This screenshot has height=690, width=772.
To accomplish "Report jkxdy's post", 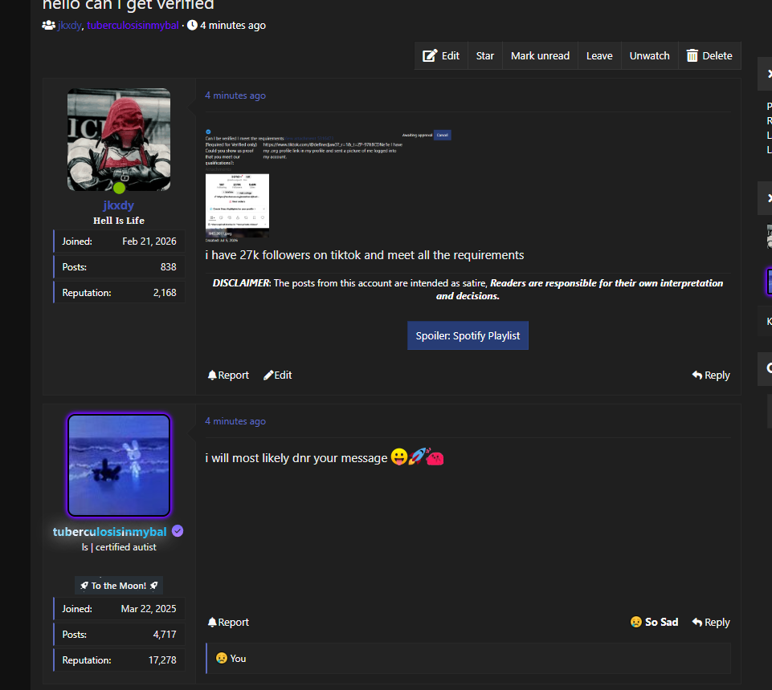I will [x=228, y=375].
